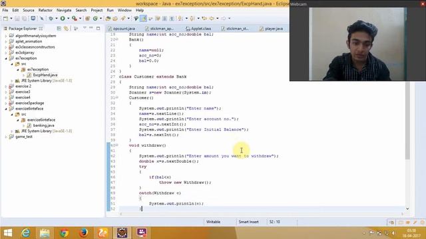
Task: Click the Smart Insert status bar entry
Action: coord(248,222)
